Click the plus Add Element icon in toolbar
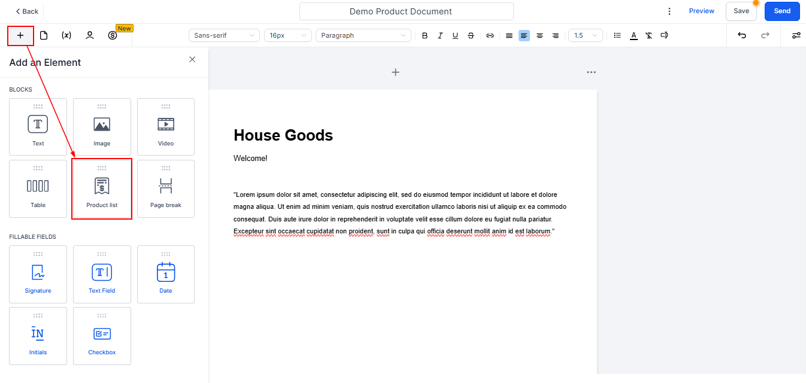The image size is (806, 383). (x=20, y=35)
